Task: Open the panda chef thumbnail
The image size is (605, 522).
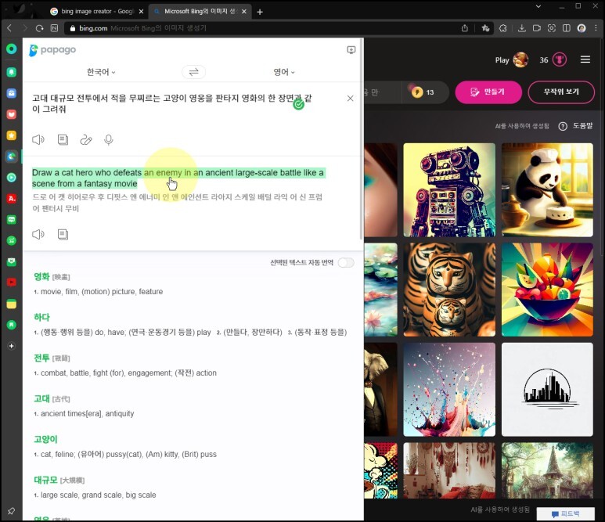Action: 547,190
